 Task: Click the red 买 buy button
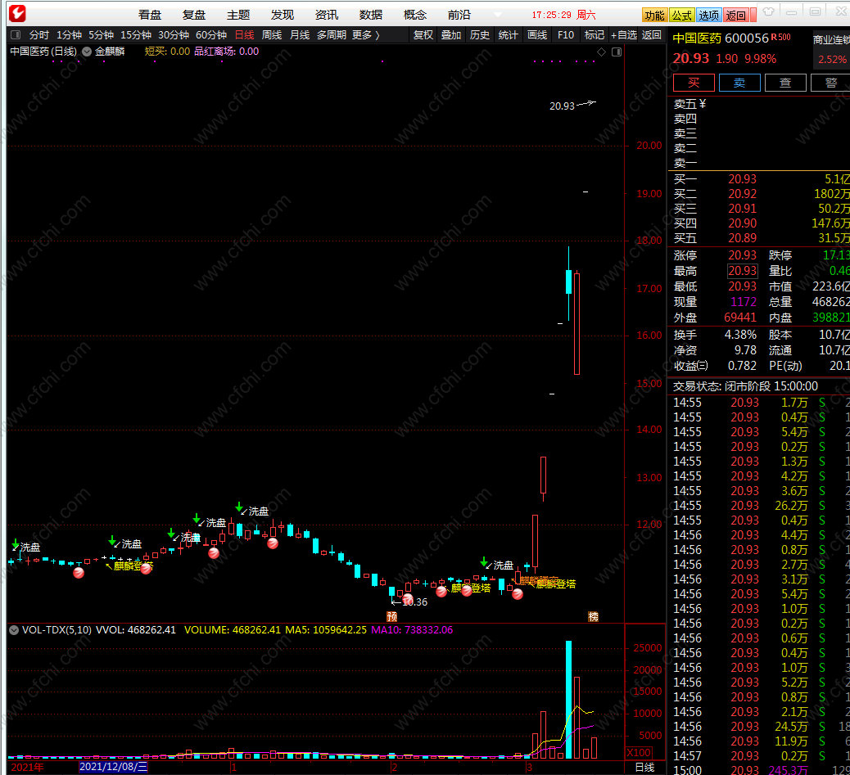[x=694, y=83]
